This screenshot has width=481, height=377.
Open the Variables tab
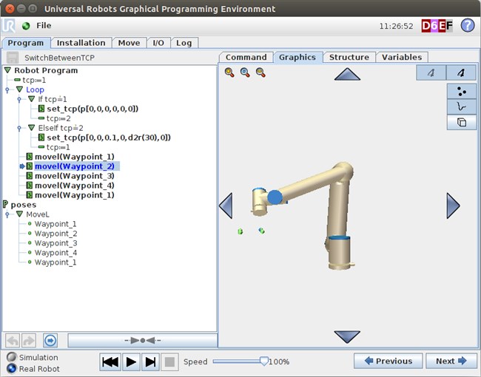pos(402,58)
